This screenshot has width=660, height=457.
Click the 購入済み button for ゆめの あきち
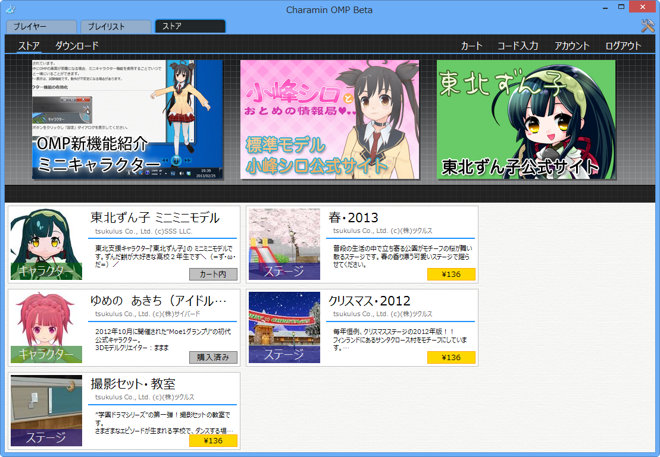213,357
